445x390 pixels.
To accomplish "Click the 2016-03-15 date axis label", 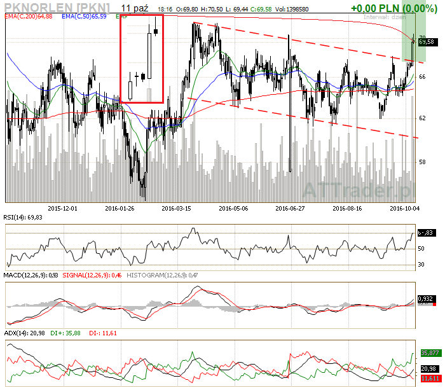I will point(176,209).
